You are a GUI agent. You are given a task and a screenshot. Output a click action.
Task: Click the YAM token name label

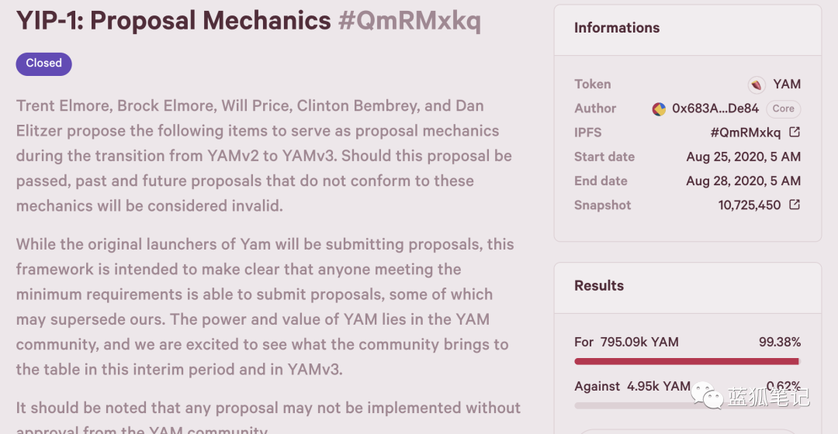tap(787, 84)
